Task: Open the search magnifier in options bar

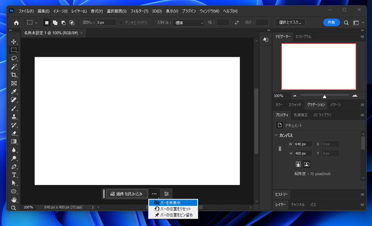Action: pyautogui.click(x=346, y=23)
